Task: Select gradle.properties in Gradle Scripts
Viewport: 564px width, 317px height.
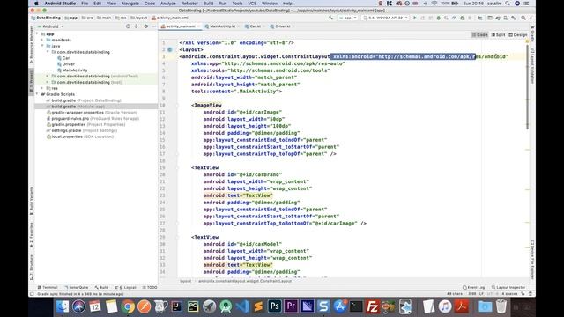Action: pyautogui.click(x=86, y=124)
